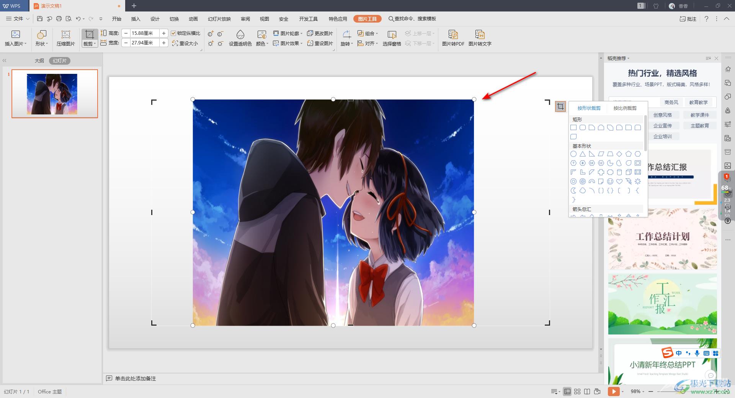Screen dimensions: 735x398
Task: Click the zoom out minus button
Action: pos(651,391)
